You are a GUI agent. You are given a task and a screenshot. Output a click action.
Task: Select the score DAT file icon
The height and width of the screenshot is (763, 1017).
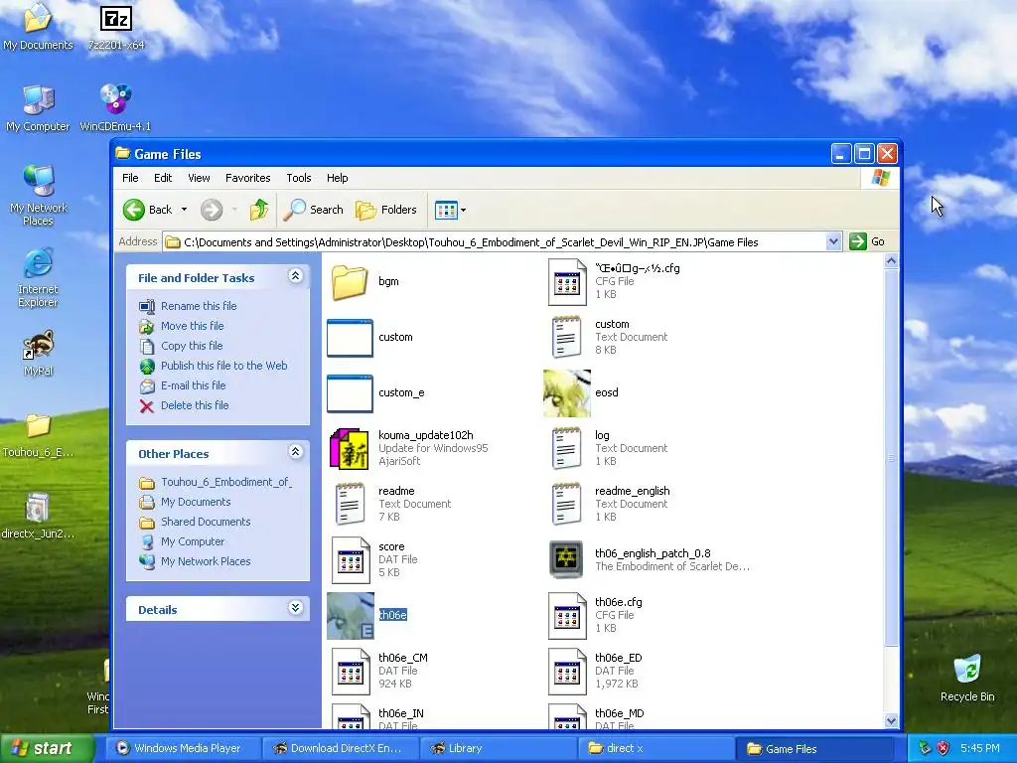[351, 560]
